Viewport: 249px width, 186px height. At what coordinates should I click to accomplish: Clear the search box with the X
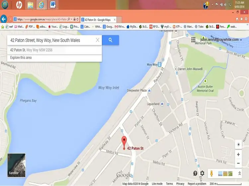click(x=98, y=40)
